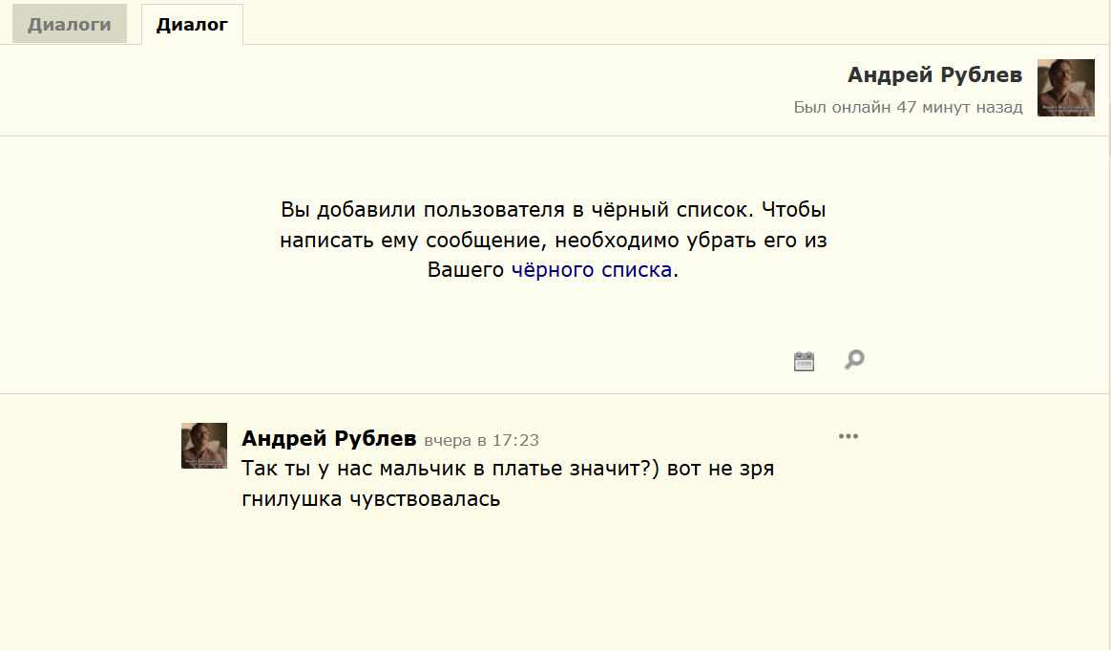The width and height of the screenshot is (1111, 650).
Task: Click the notice line Вы добавили пользователя
Action: point(554,210)
